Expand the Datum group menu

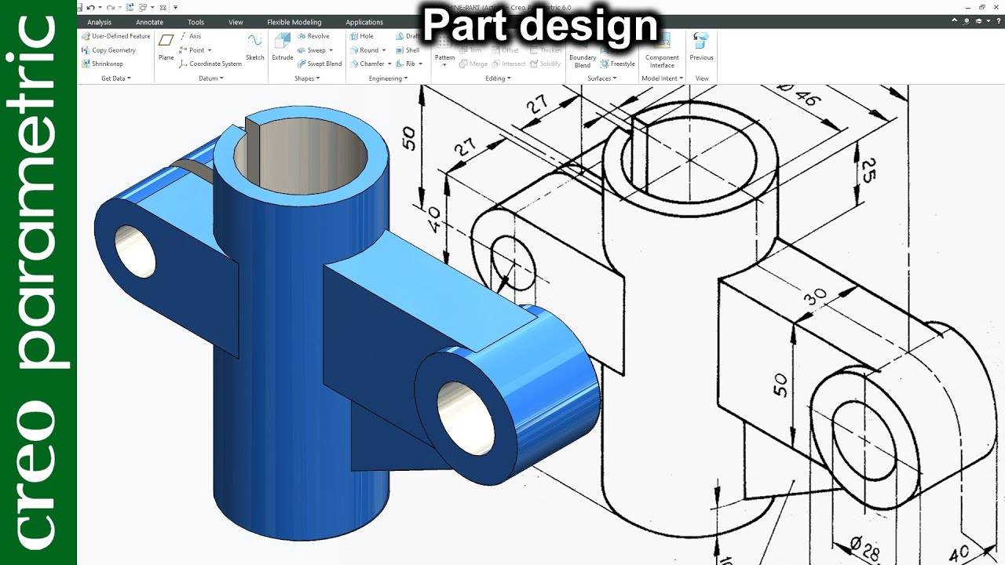click(x=210, y=78)
